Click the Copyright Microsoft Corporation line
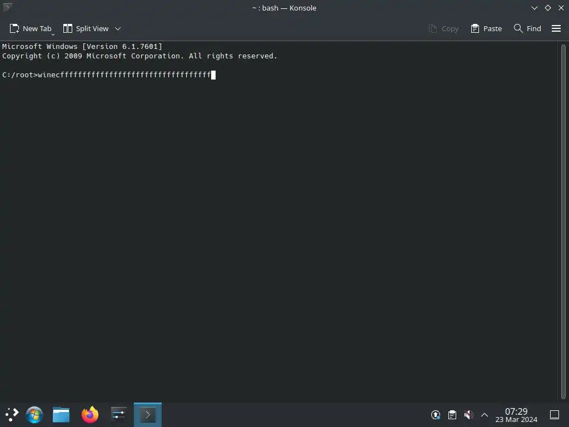569x427 pixels. tap(139, 56)
